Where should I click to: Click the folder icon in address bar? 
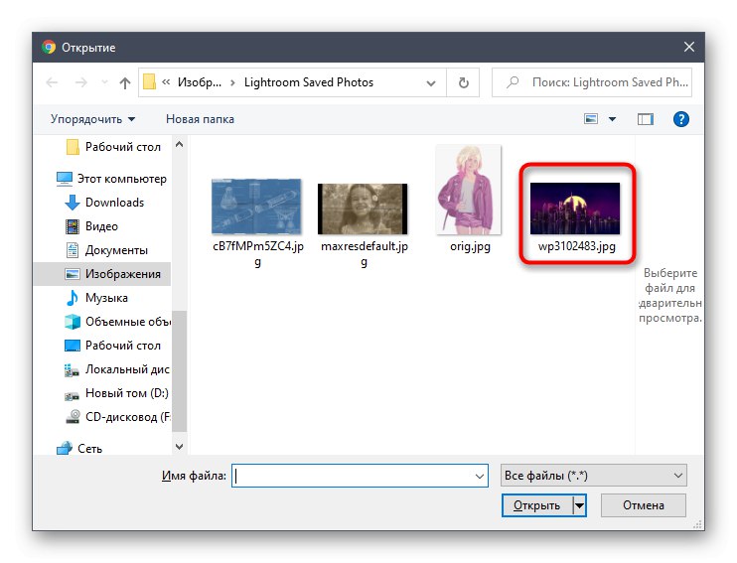tap(149, 81)
